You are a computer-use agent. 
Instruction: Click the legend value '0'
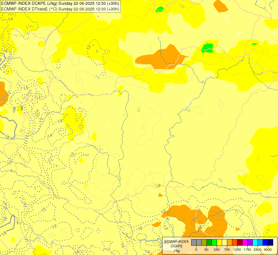[x=196, y=250]
